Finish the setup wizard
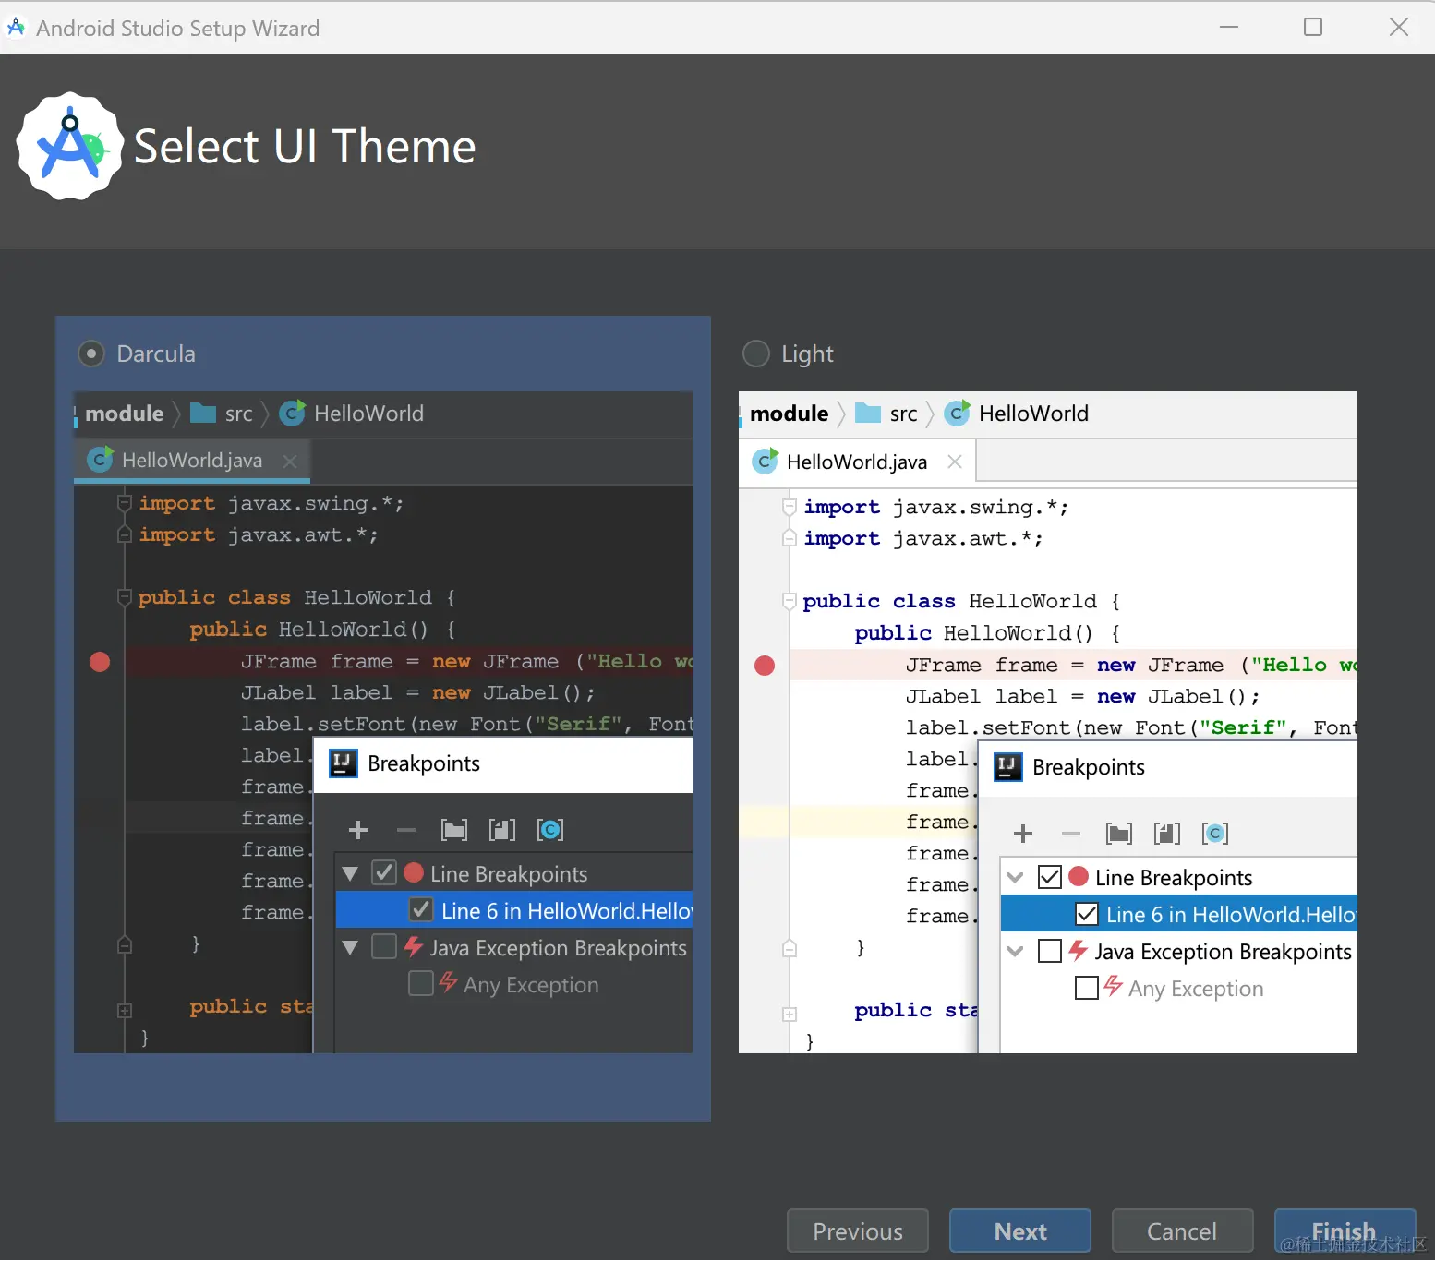Screen dimensions: 1435x1261 click(x=1345, y=1231)
